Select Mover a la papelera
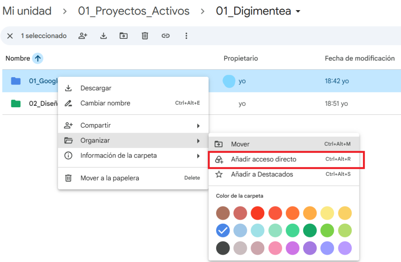Screen dimensions: 401x262 tap(133, 178)
